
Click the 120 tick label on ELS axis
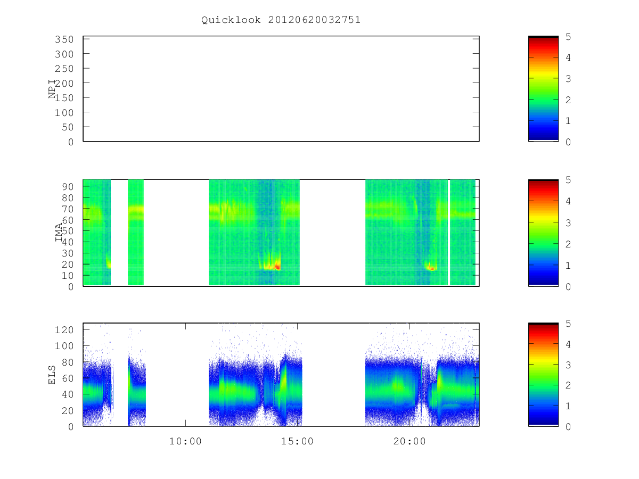64,330
